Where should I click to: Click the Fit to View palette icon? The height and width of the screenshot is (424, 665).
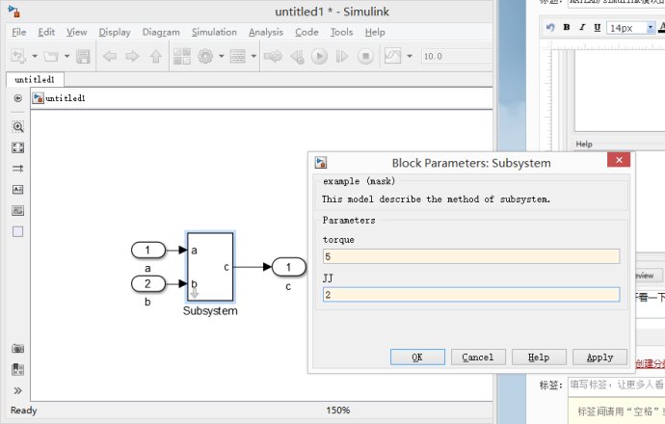point(17,147)
